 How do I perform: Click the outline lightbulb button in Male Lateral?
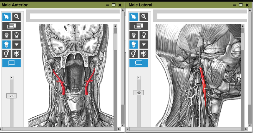pos(144,35)
